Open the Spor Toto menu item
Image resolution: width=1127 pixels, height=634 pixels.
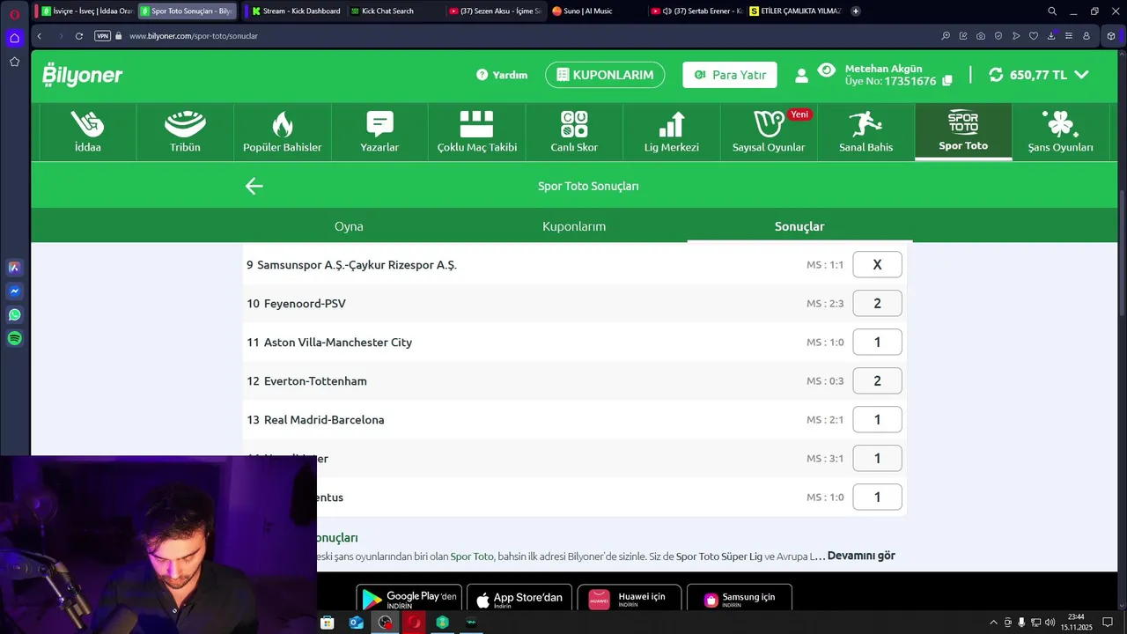(x=963, y=131)
